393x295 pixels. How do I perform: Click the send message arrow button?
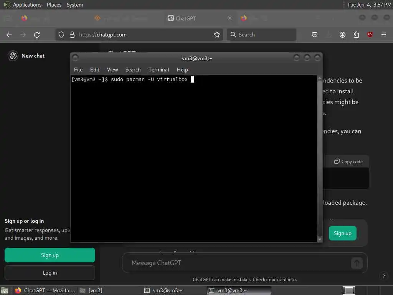click(x=357, y=263)
